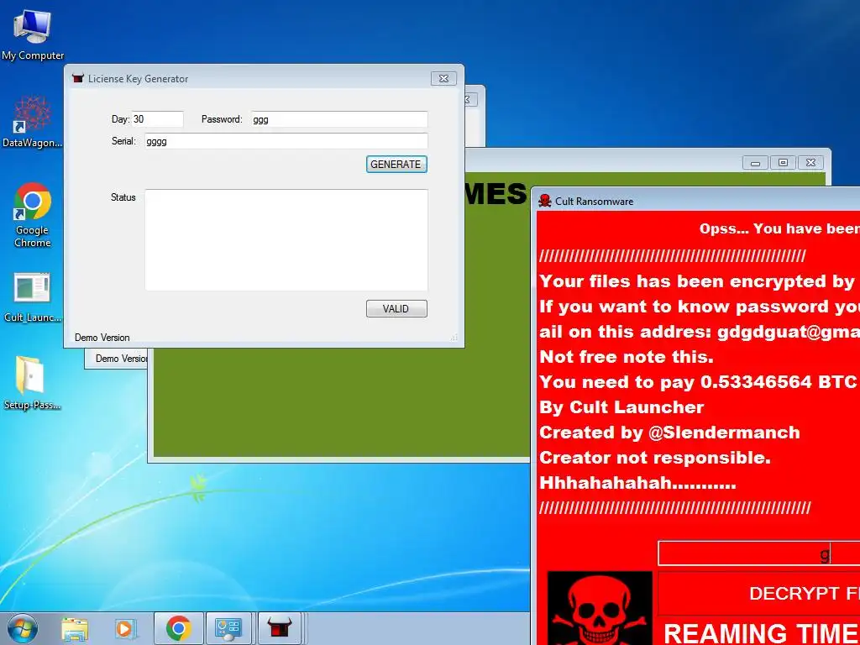The height and width of the screenshot is (645, 860).
Task: Click the 'Demo Version' status label in generator
Action: coord(102,338)
